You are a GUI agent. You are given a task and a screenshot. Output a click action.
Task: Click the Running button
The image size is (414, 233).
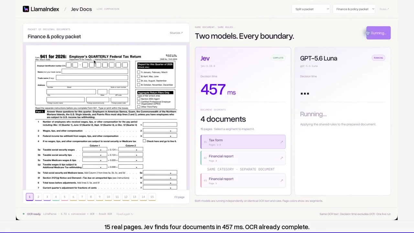click(378, 33)
